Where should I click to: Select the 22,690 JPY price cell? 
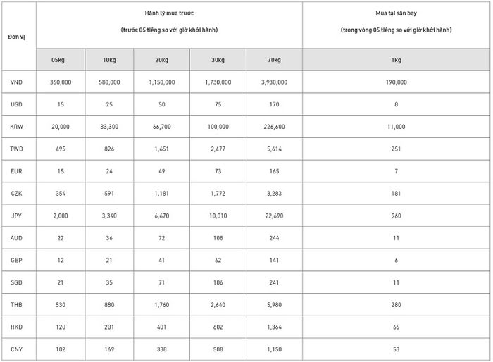(x=274, y=216)
